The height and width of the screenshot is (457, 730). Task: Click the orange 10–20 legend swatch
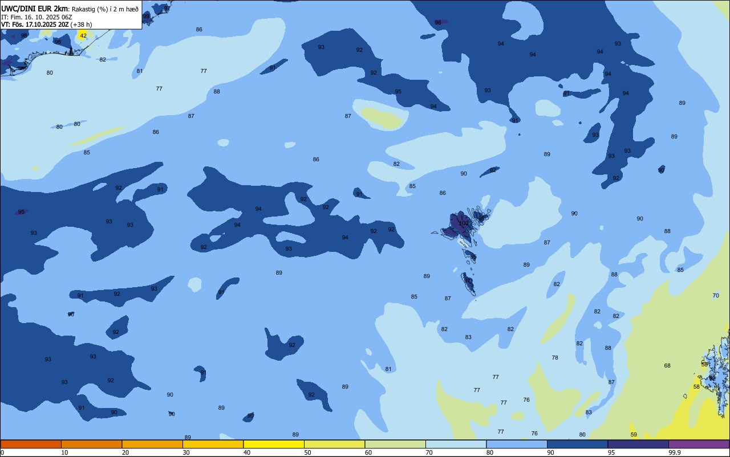click(91, 444)
